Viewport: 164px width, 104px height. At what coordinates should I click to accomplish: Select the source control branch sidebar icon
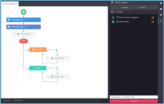click(x=161, y=21)
